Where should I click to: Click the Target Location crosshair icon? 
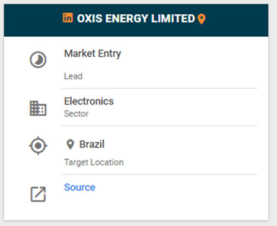pos(38,145)
